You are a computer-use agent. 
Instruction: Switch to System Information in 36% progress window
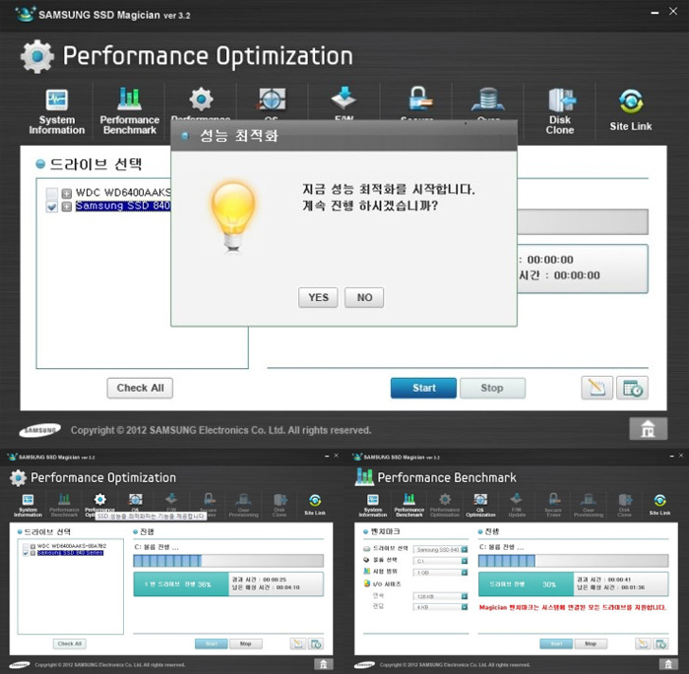pyautogui.click(x=28, y=505)
